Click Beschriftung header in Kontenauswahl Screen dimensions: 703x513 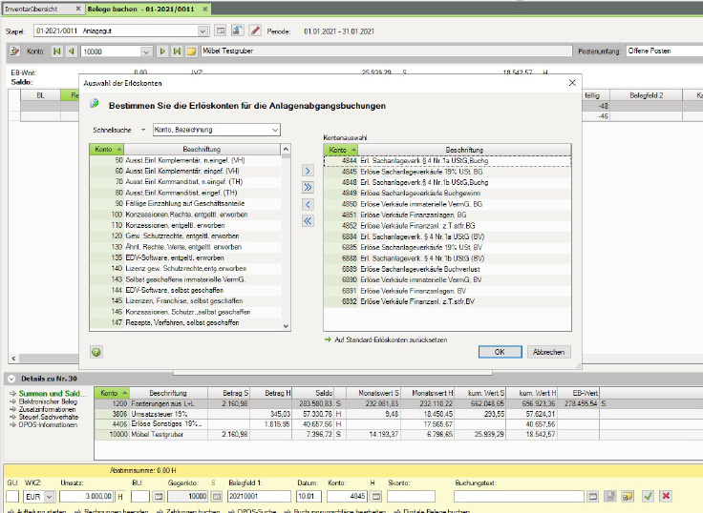click(464, 150)
